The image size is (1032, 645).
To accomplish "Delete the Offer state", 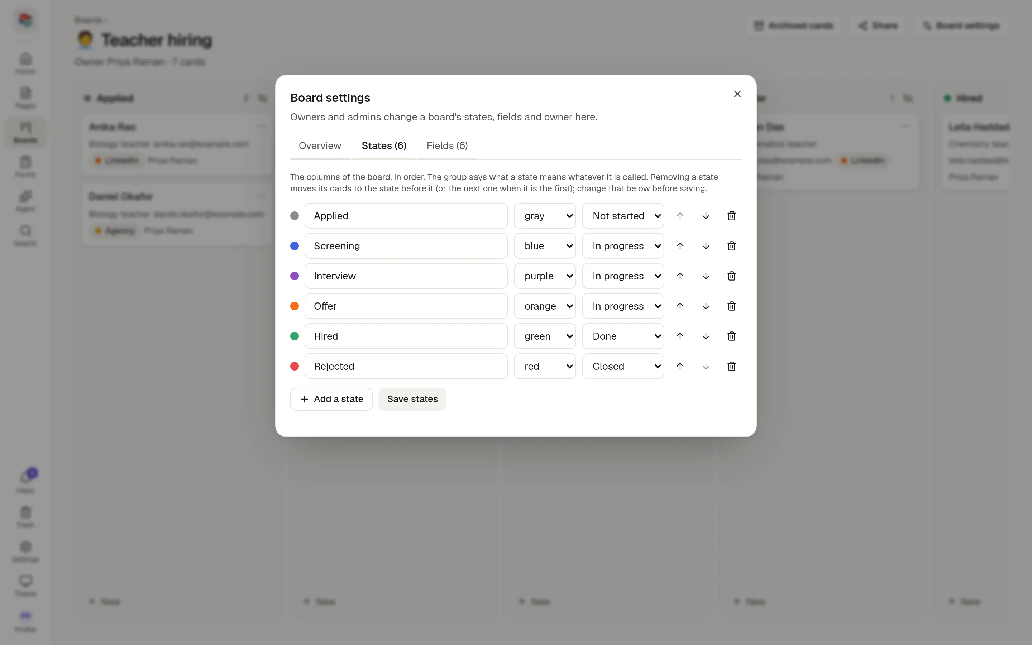I will point(731,306).
